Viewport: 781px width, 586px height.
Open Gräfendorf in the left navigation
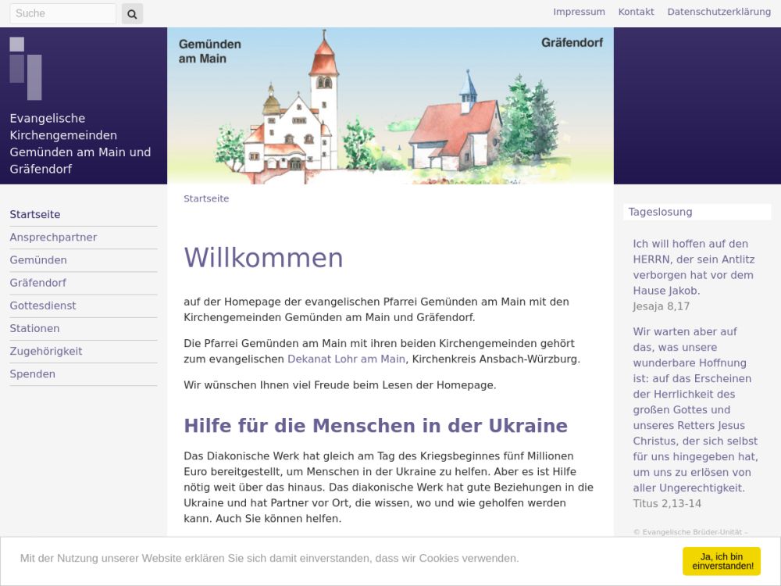point(38,283)
